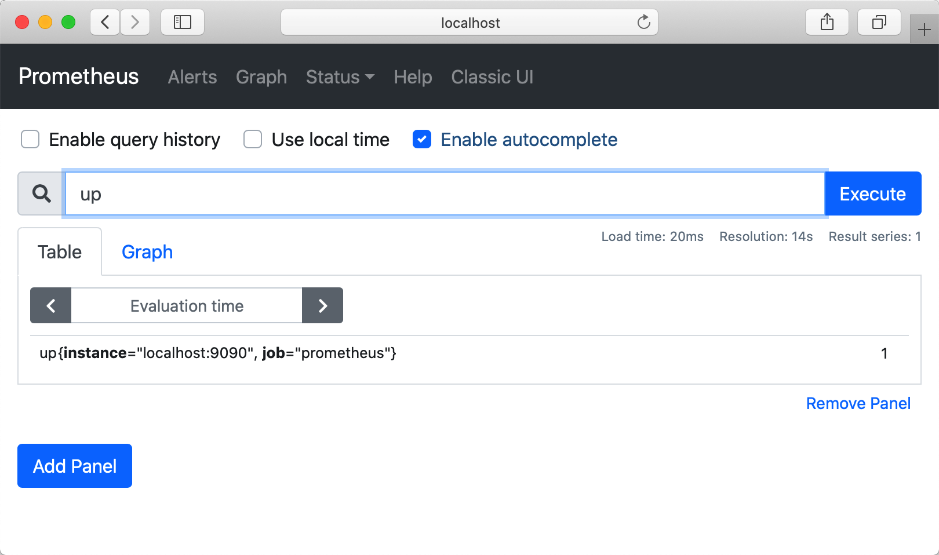Maximize the window with the green button
Viewport: 939px width, 555px height.
(x=68, y=22)
